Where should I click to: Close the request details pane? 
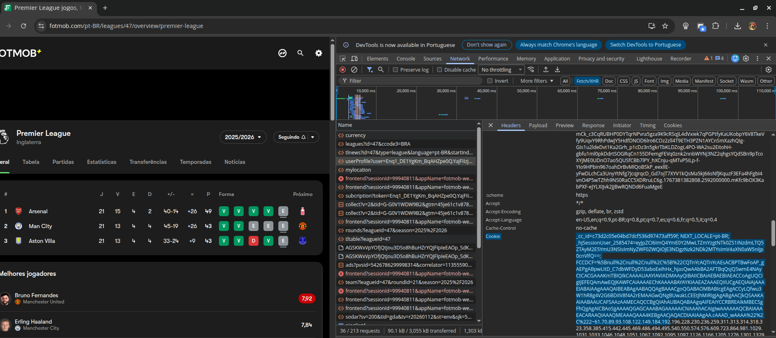pos(491,125)
